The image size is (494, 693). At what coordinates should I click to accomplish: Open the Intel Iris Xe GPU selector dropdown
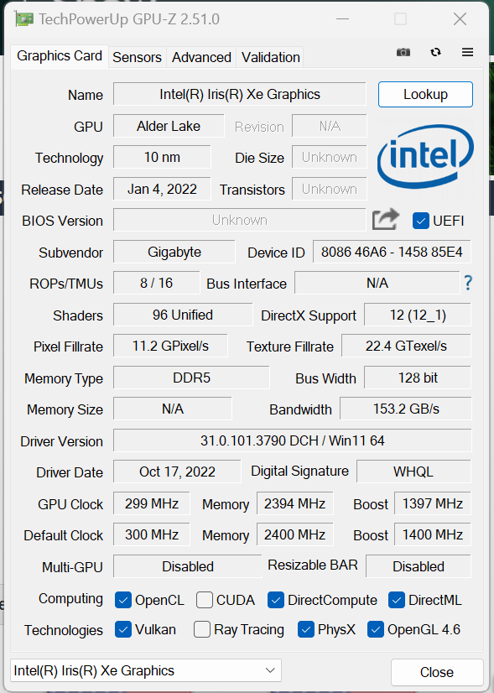point(146,670)
